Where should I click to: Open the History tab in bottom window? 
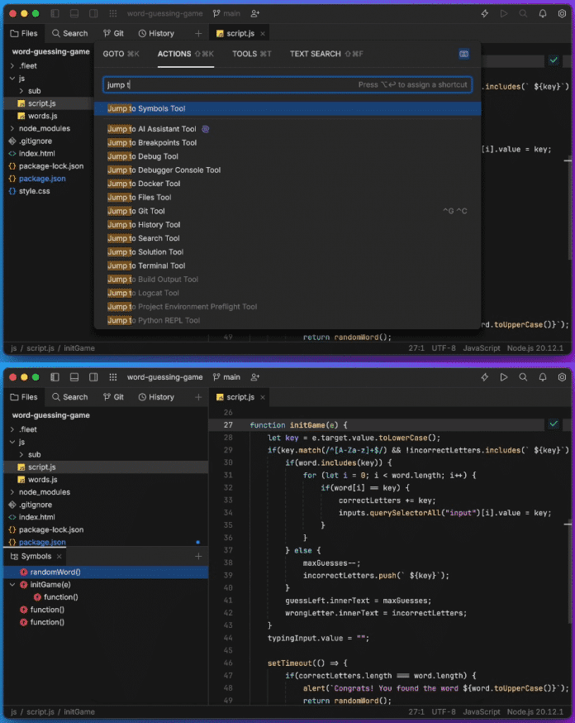(156, 397)
